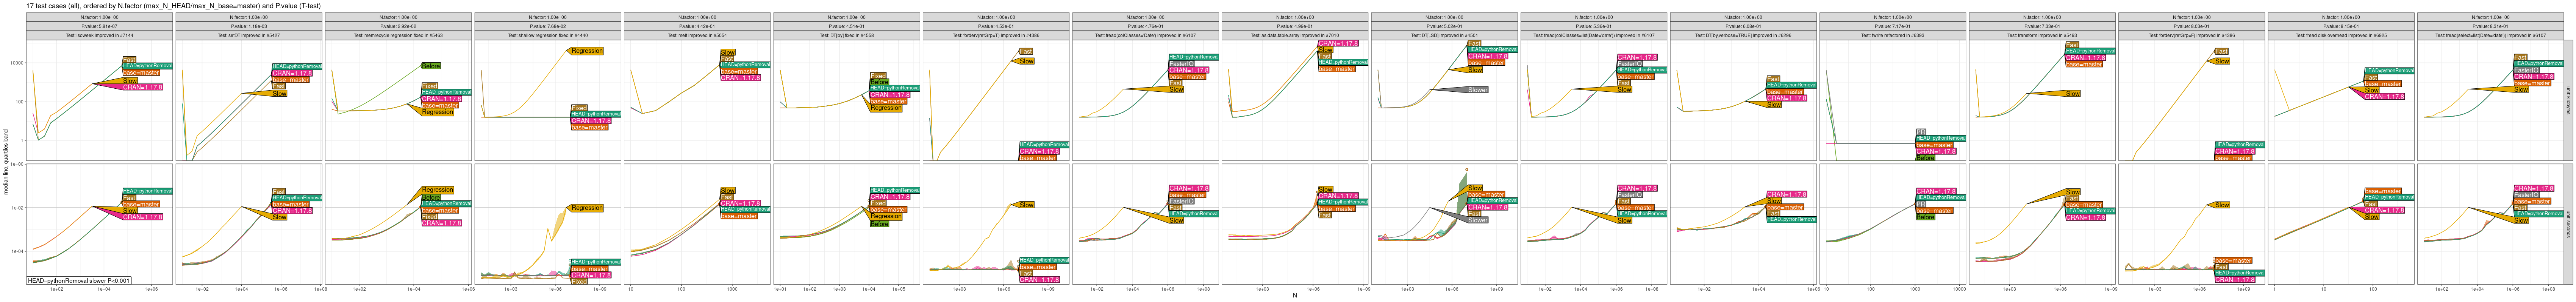Click the 'P.value: 7.17e-01' strip
The image size is (2576, 302).
point(1893,26)
